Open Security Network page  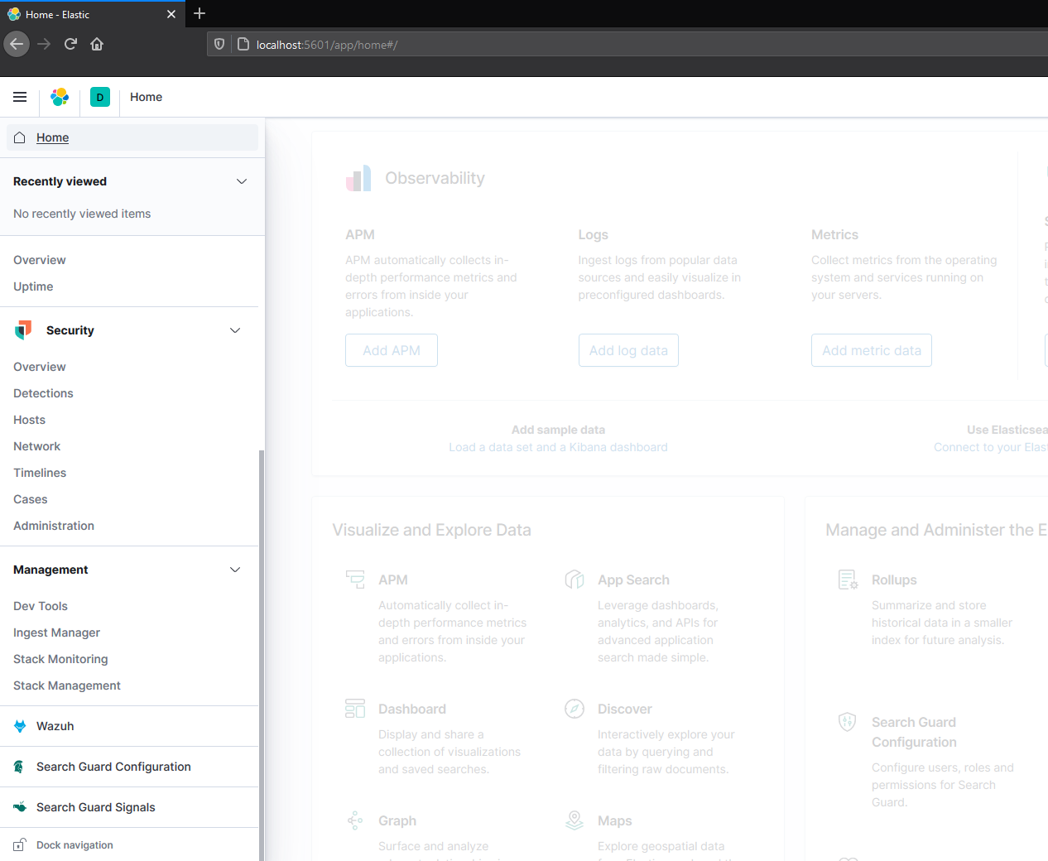(x=36, y=446)
